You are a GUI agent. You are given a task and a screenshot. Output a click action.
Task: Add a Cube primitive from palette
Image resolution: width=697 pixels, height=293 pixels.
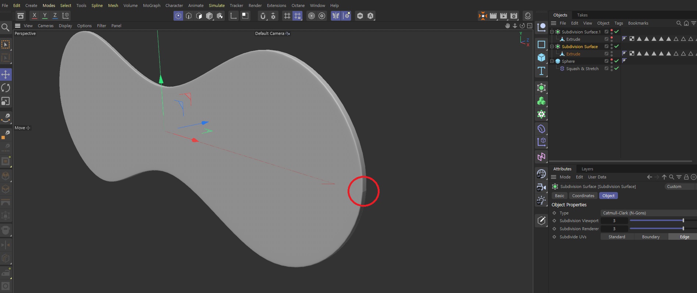pos(541,58)
